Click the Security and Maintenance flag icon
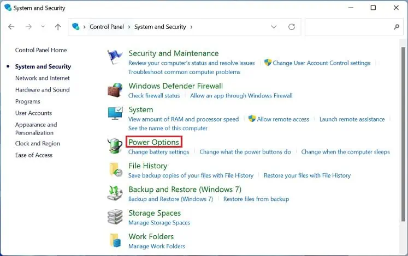The height and width of the screenshot is (256, 408). tap(115, 57)
